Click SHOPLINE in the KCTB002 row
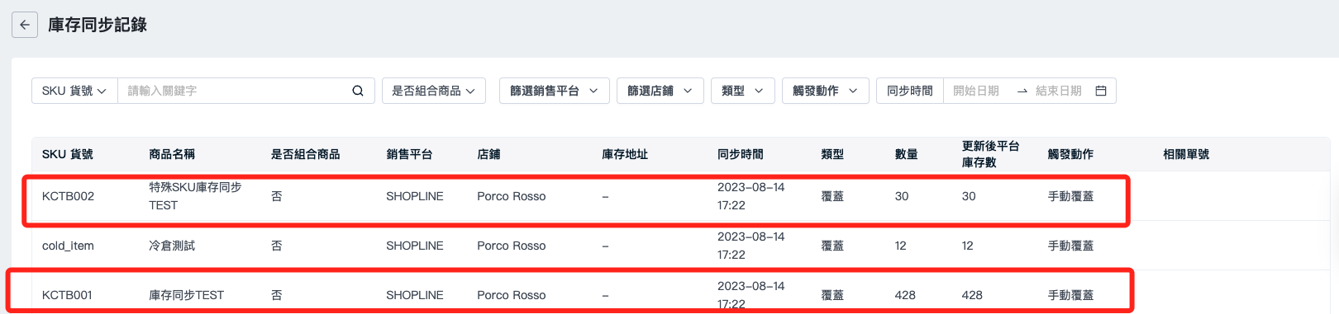 click(x=415, y=196)
